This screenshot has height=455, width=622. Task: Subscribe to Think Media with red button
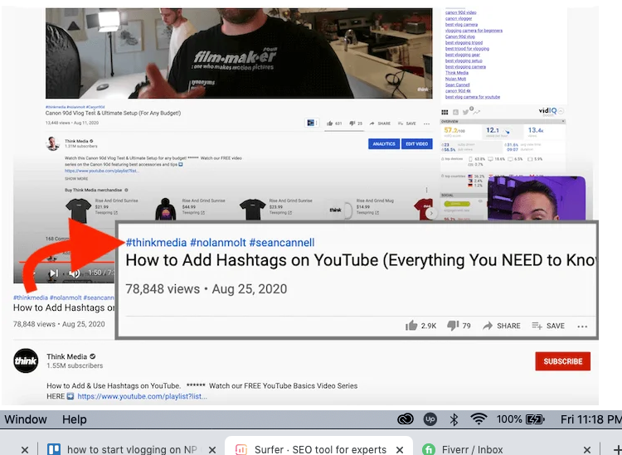(x=562, y=361)
